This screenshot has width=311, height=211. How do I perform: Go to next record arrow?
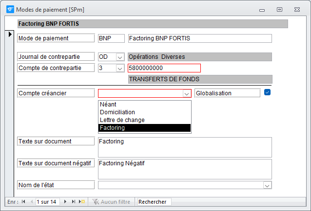tap(65, 201)
